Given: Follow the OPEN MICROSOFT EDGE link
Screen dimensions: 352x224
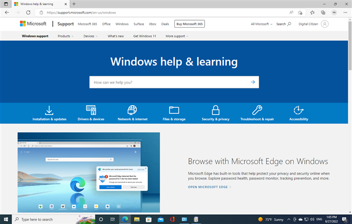Looking at the screenshot, I should tap(209, 187).
